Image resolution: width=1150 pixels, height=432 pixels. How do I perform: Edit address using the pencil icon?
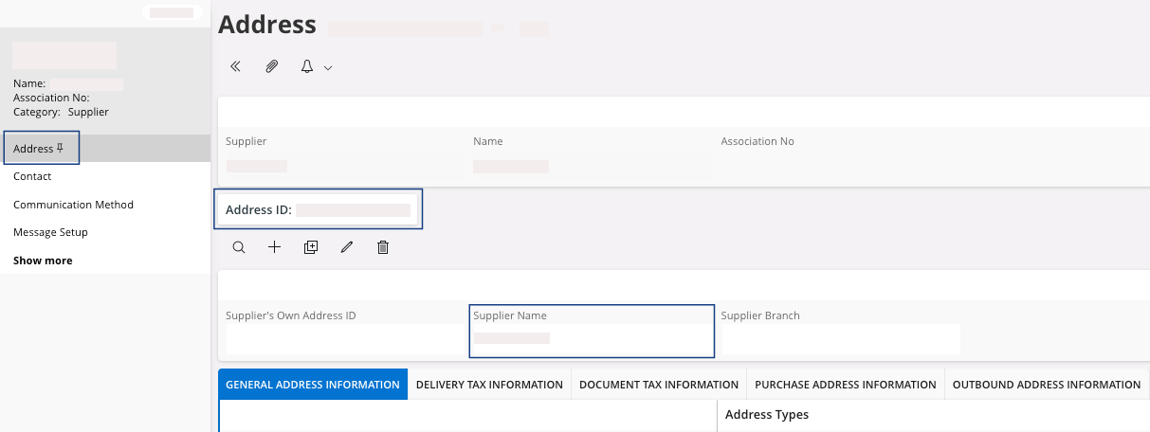(x=347, y=247)
